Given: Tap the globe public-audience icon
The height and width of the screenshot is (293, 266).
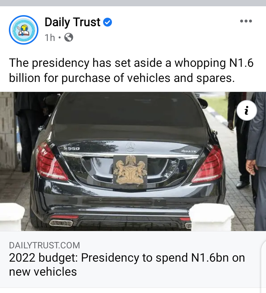Looking at the screenshot, I should [69, 37].
